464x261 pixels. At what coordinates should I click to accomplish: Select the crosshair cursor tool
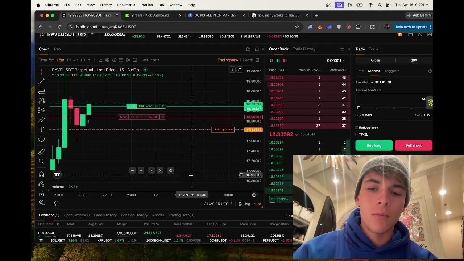point(42,71)
